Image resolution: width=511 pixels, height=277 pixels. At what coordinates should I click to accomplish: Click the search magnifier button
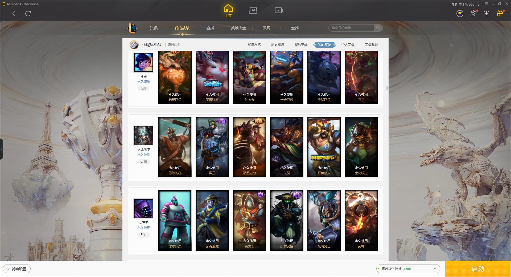click(x=378, y=28)
